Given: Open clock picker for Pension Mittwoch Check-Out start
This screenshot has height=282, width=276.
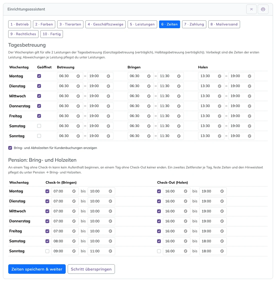Looking at the screenshot, I should [186, 211].
